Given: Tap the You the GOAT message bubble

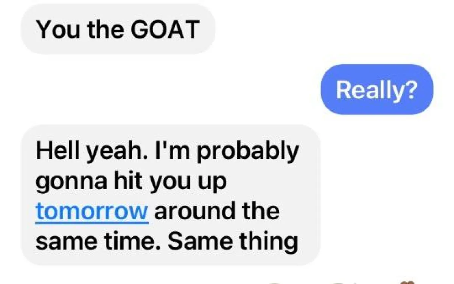Looking at the screenshot, I should click(118, 29).
